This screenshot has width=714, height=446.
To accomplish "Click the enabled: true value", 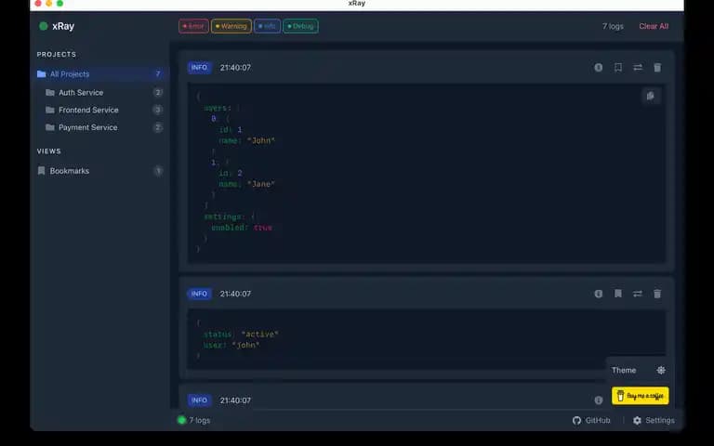I will coord(263,227).
